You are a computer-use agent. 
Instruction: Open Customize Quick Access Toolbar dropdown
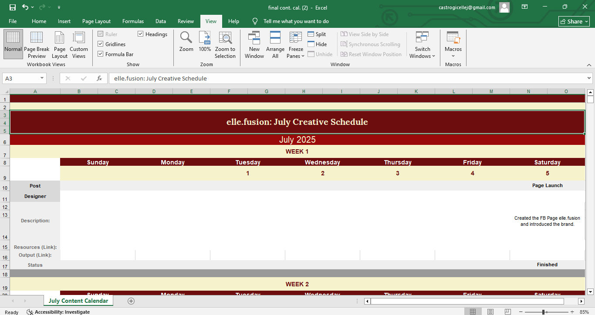(x=59, y=7)
